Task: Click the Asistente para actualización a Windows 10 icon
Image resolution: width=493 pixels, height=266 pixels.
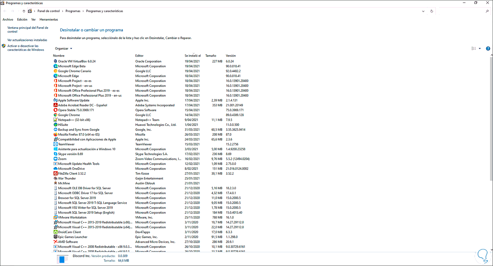Action: pyautogui.click(x=55, y=149)
